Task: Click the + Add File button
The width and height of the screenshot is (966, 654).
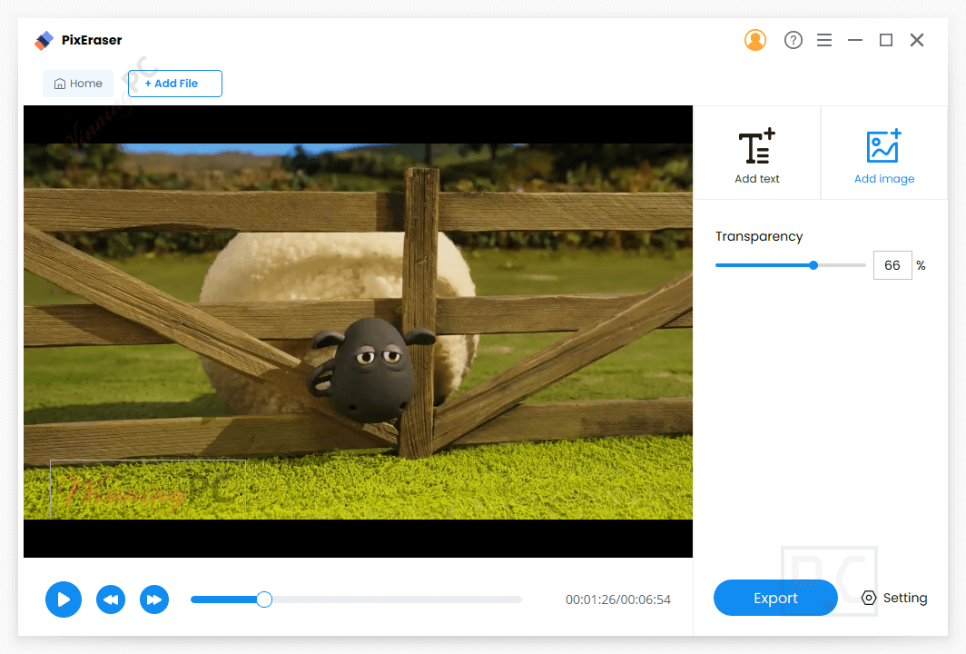Action: 175,84
